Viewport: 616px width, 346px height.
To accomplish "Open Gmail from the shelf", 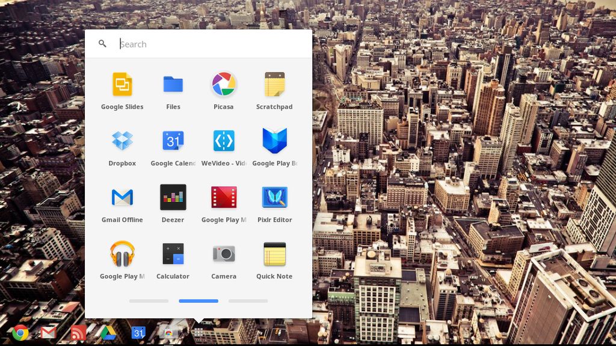I will coord(48,332).
